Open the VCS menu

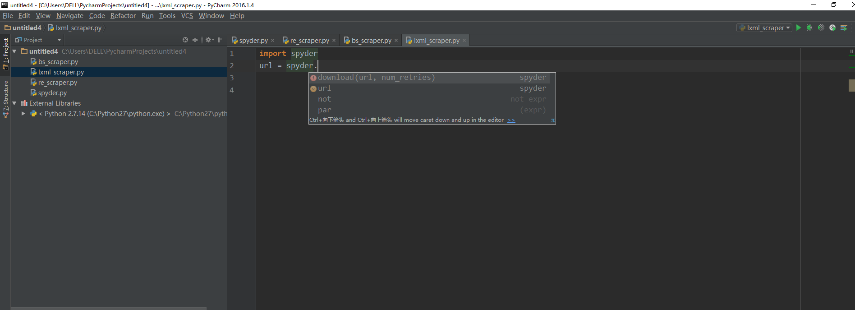(187, 16)
